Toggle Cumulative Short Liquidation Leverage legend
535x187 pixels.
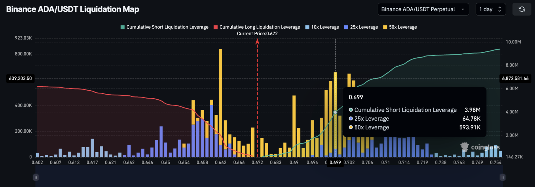pyautogui.click(x=164, y=27)
